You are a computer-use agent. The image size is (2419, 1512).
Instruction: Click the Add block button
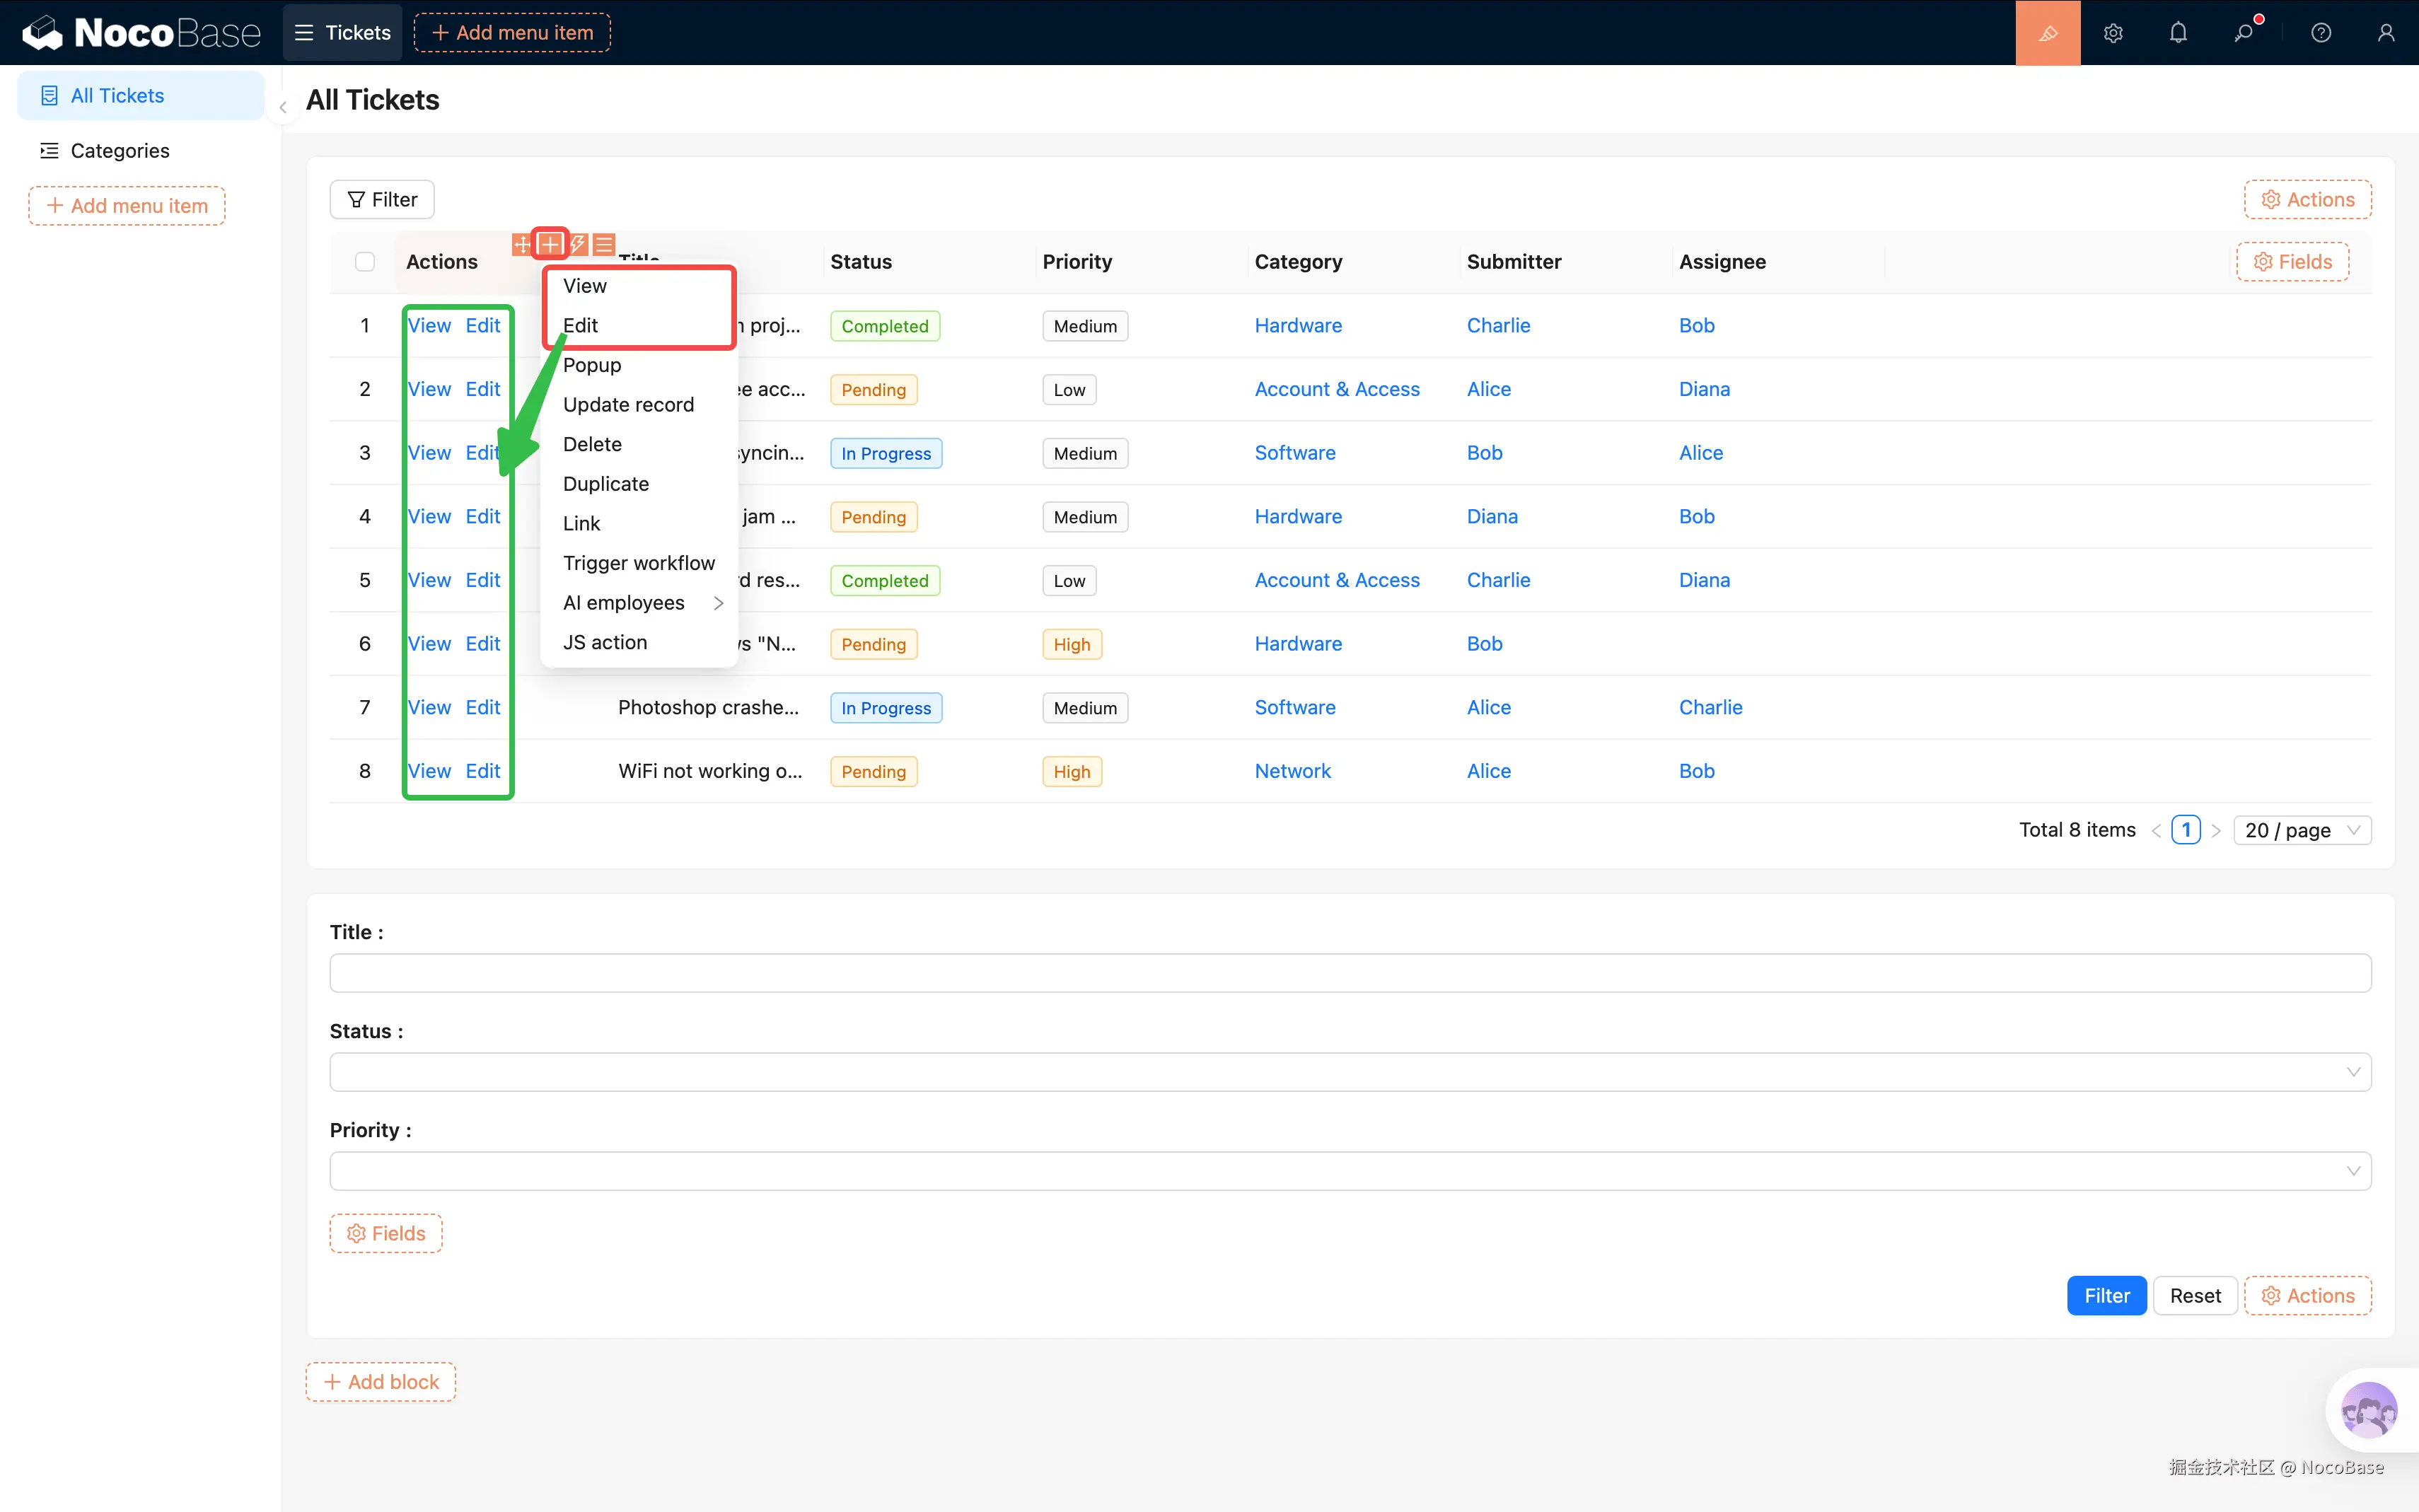(381, 1382)
